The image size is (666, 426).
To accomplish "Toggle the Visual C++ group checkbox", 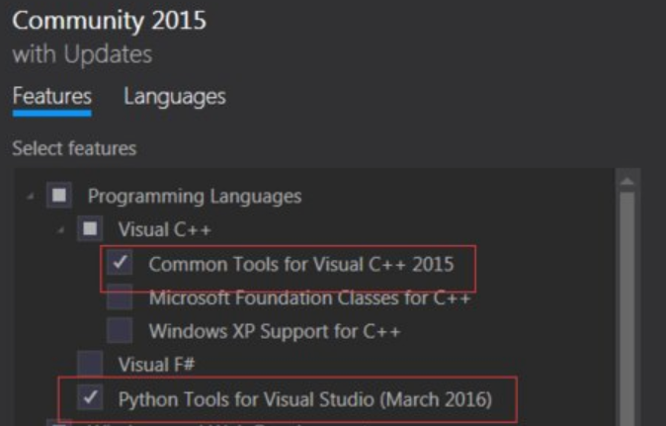I will 90,229.
